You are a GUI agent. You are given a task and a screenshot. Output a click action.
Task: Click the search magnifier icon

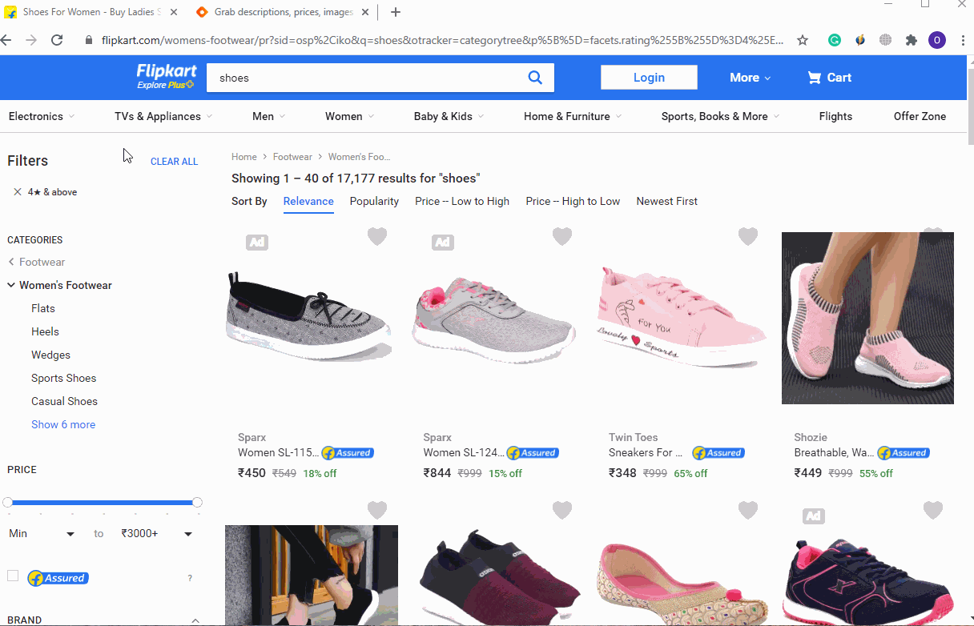[x=535, y=78]
